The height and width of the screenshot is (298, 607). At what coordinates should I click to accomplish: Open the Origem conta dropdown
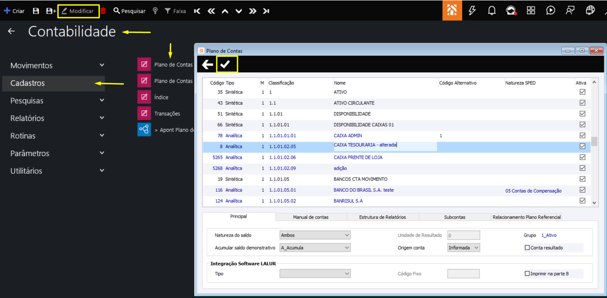[x=464, y=248]
